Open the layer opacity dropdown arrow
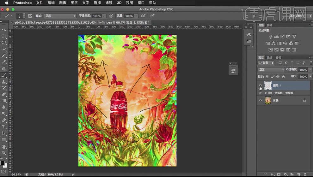313x177 pixels. click(x=310, y=70)
